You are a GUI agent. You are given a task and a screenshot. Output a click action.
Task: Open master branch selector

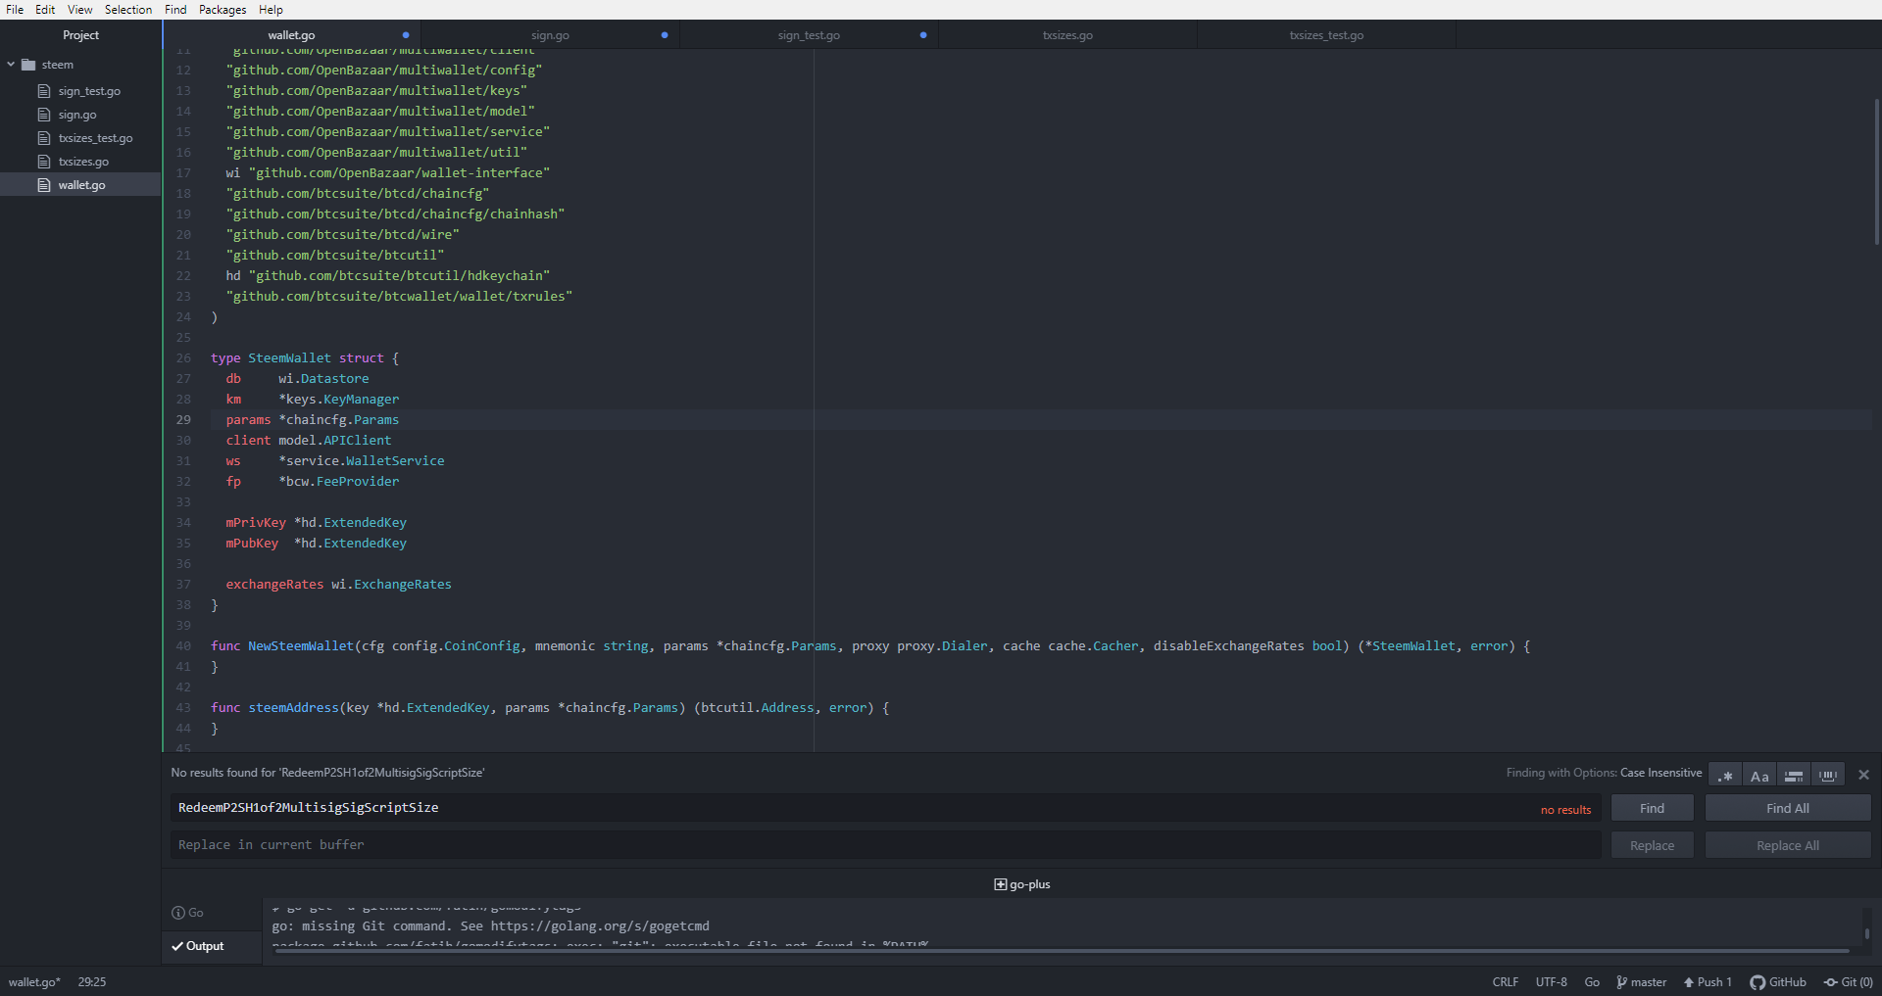[1642, 982]
